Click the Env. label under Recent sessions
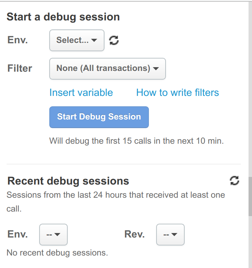Image resolution: width=252 pixels, height=268 pixels. (17, 234)
